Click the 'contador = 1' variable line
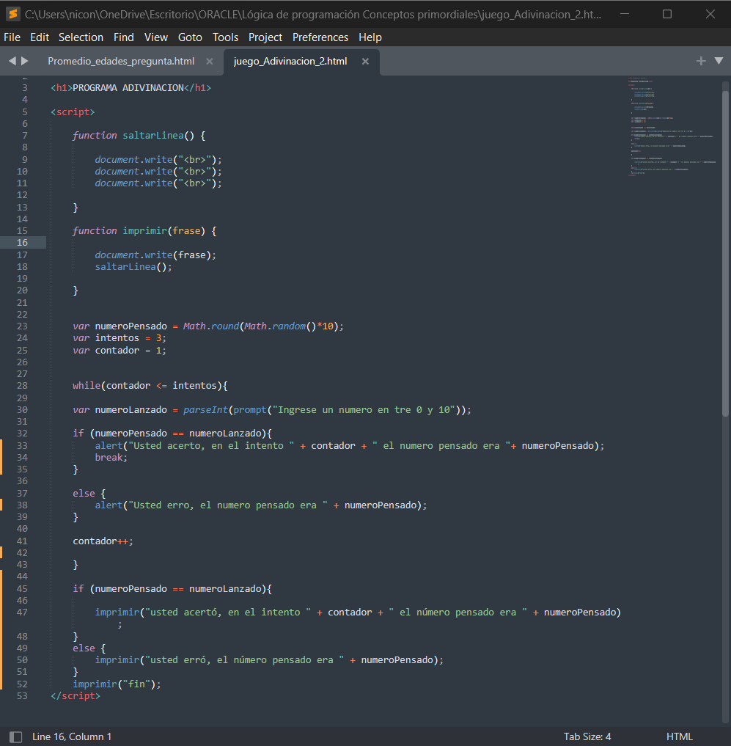Image resolution: width=731 pixels, height=746 pixels. tap(120, 351)
